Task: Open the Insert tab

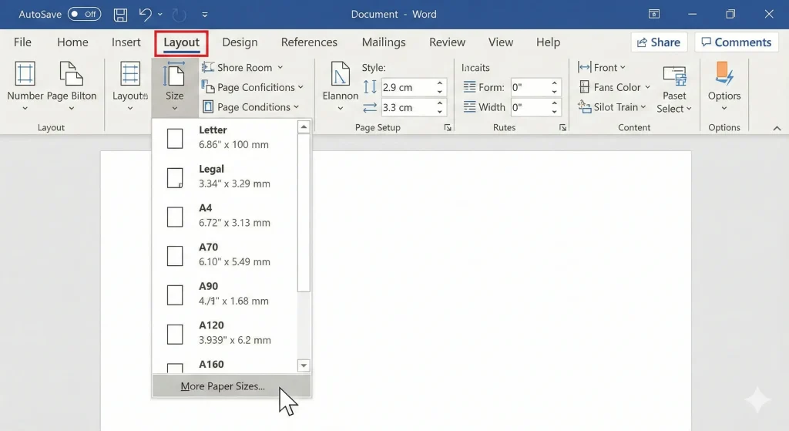Action: (126, 42)
